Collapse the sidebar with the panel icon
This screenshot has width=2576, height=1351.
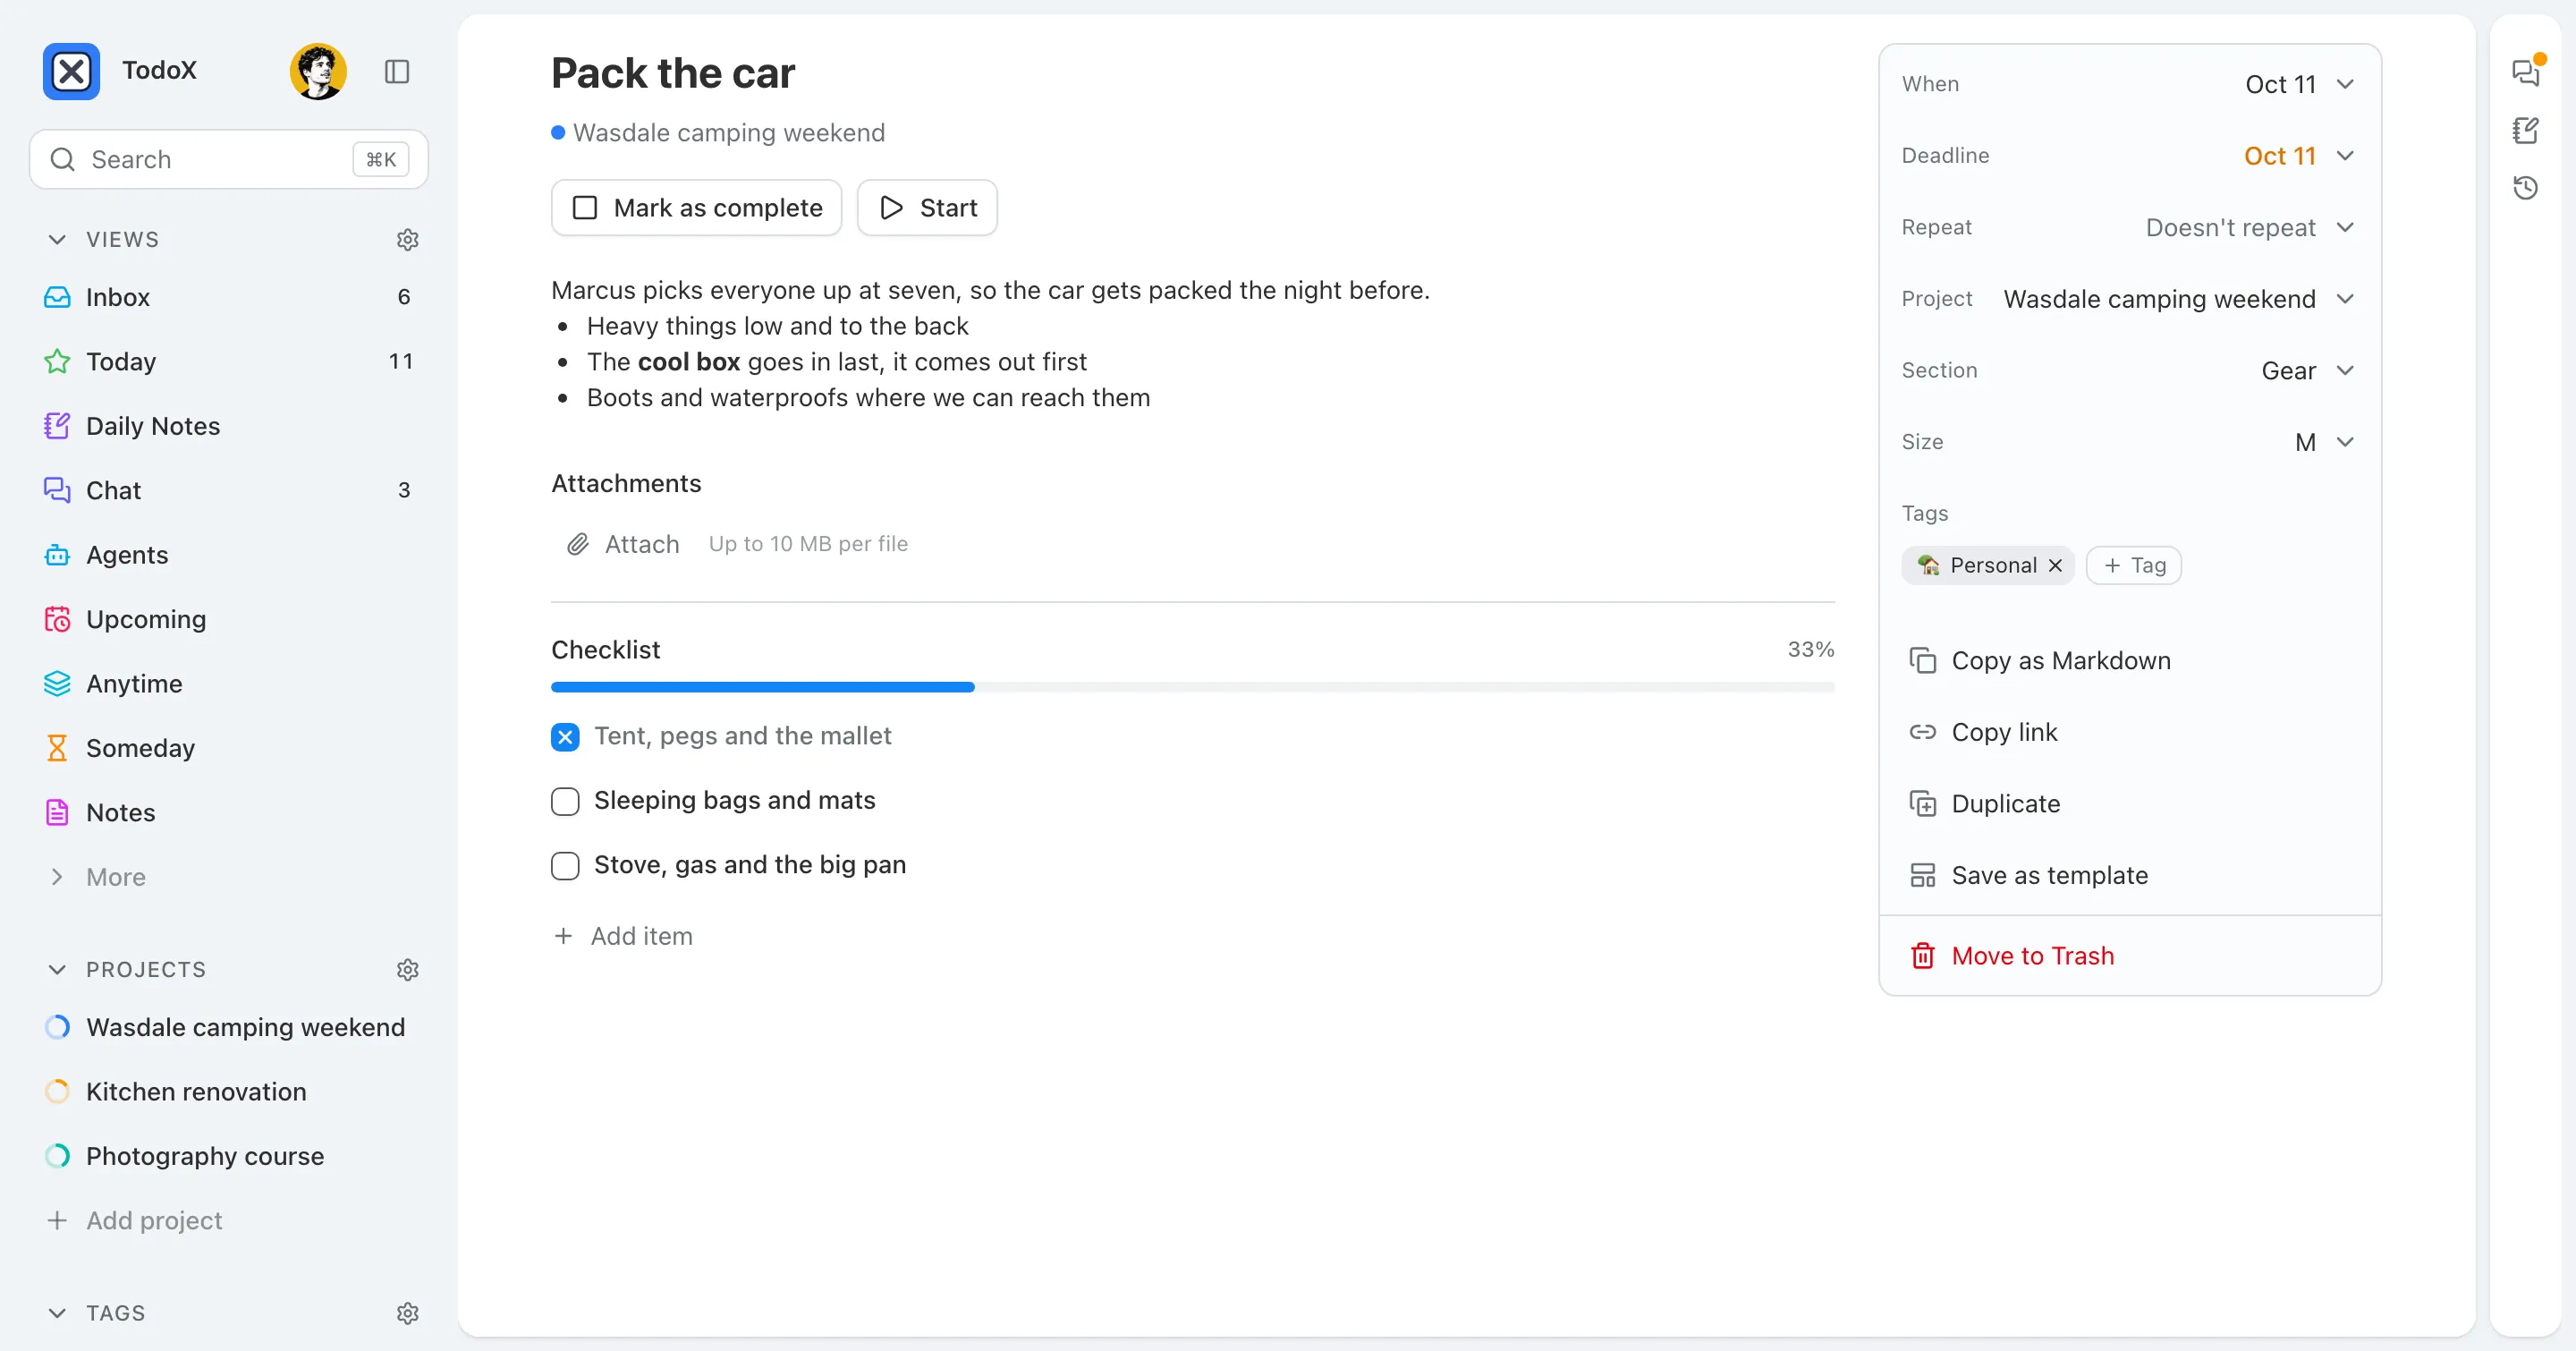tap(397, 71)
